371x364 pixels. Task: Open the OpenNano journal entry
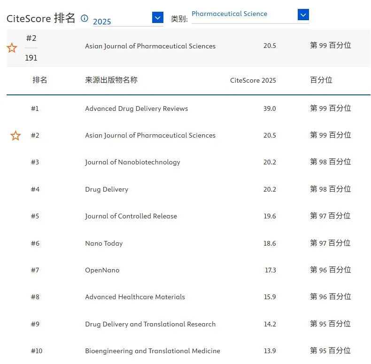click(102, 270)
